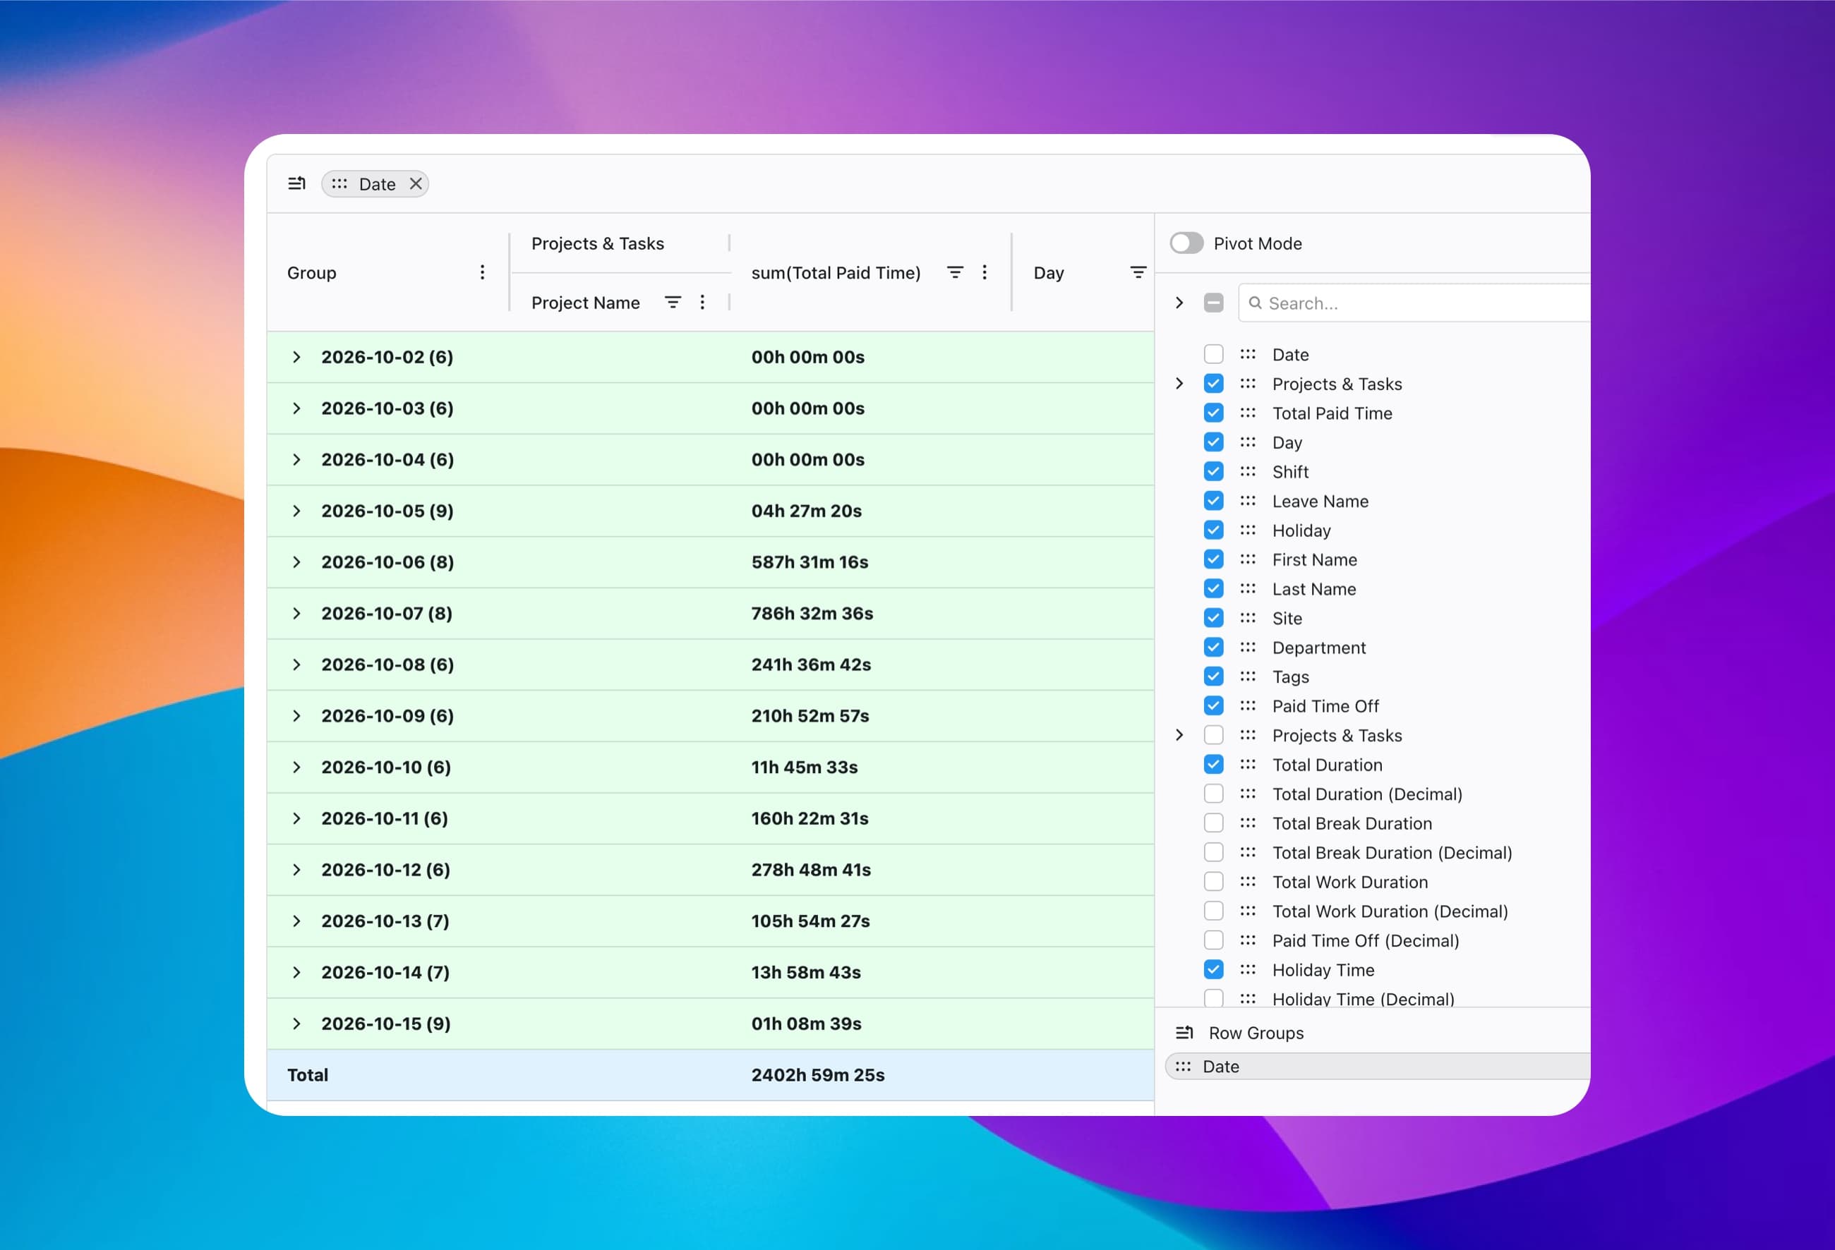Check the Total Break Duration checkbox
The width and height of the screenshot is (1835, 1250).
tap(1214, 823)
